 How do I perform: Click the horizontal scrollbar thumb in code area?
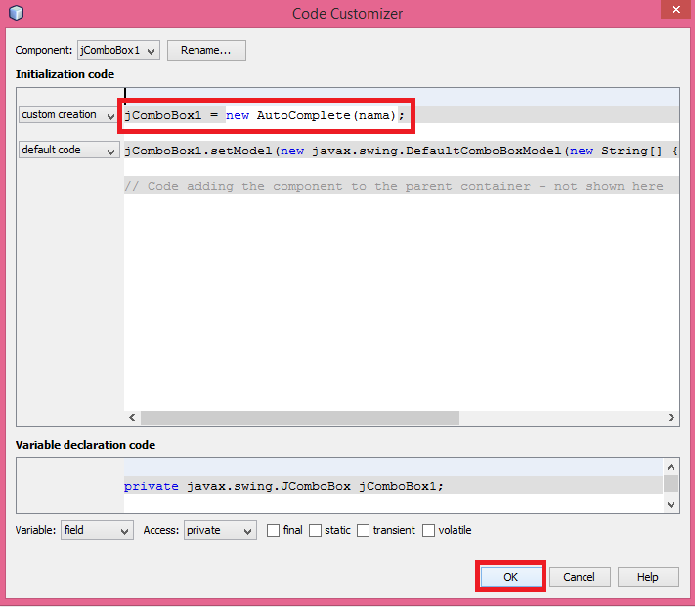point(300,417)
